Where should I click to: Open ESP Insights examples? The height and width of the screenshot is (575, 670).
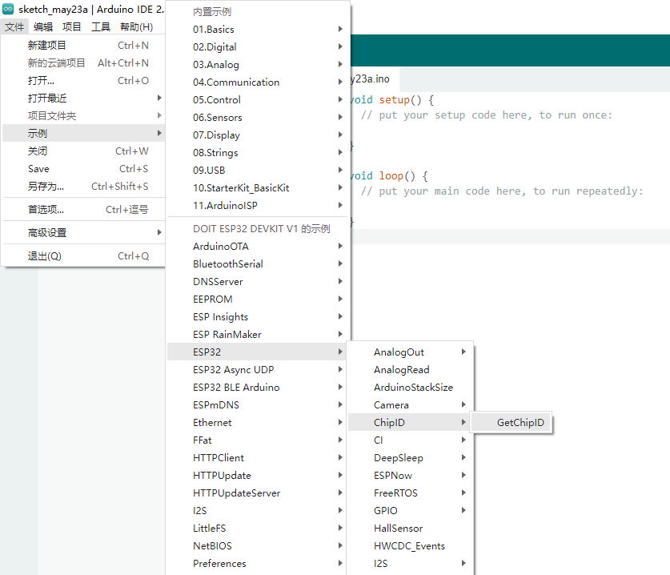[258, 317]
